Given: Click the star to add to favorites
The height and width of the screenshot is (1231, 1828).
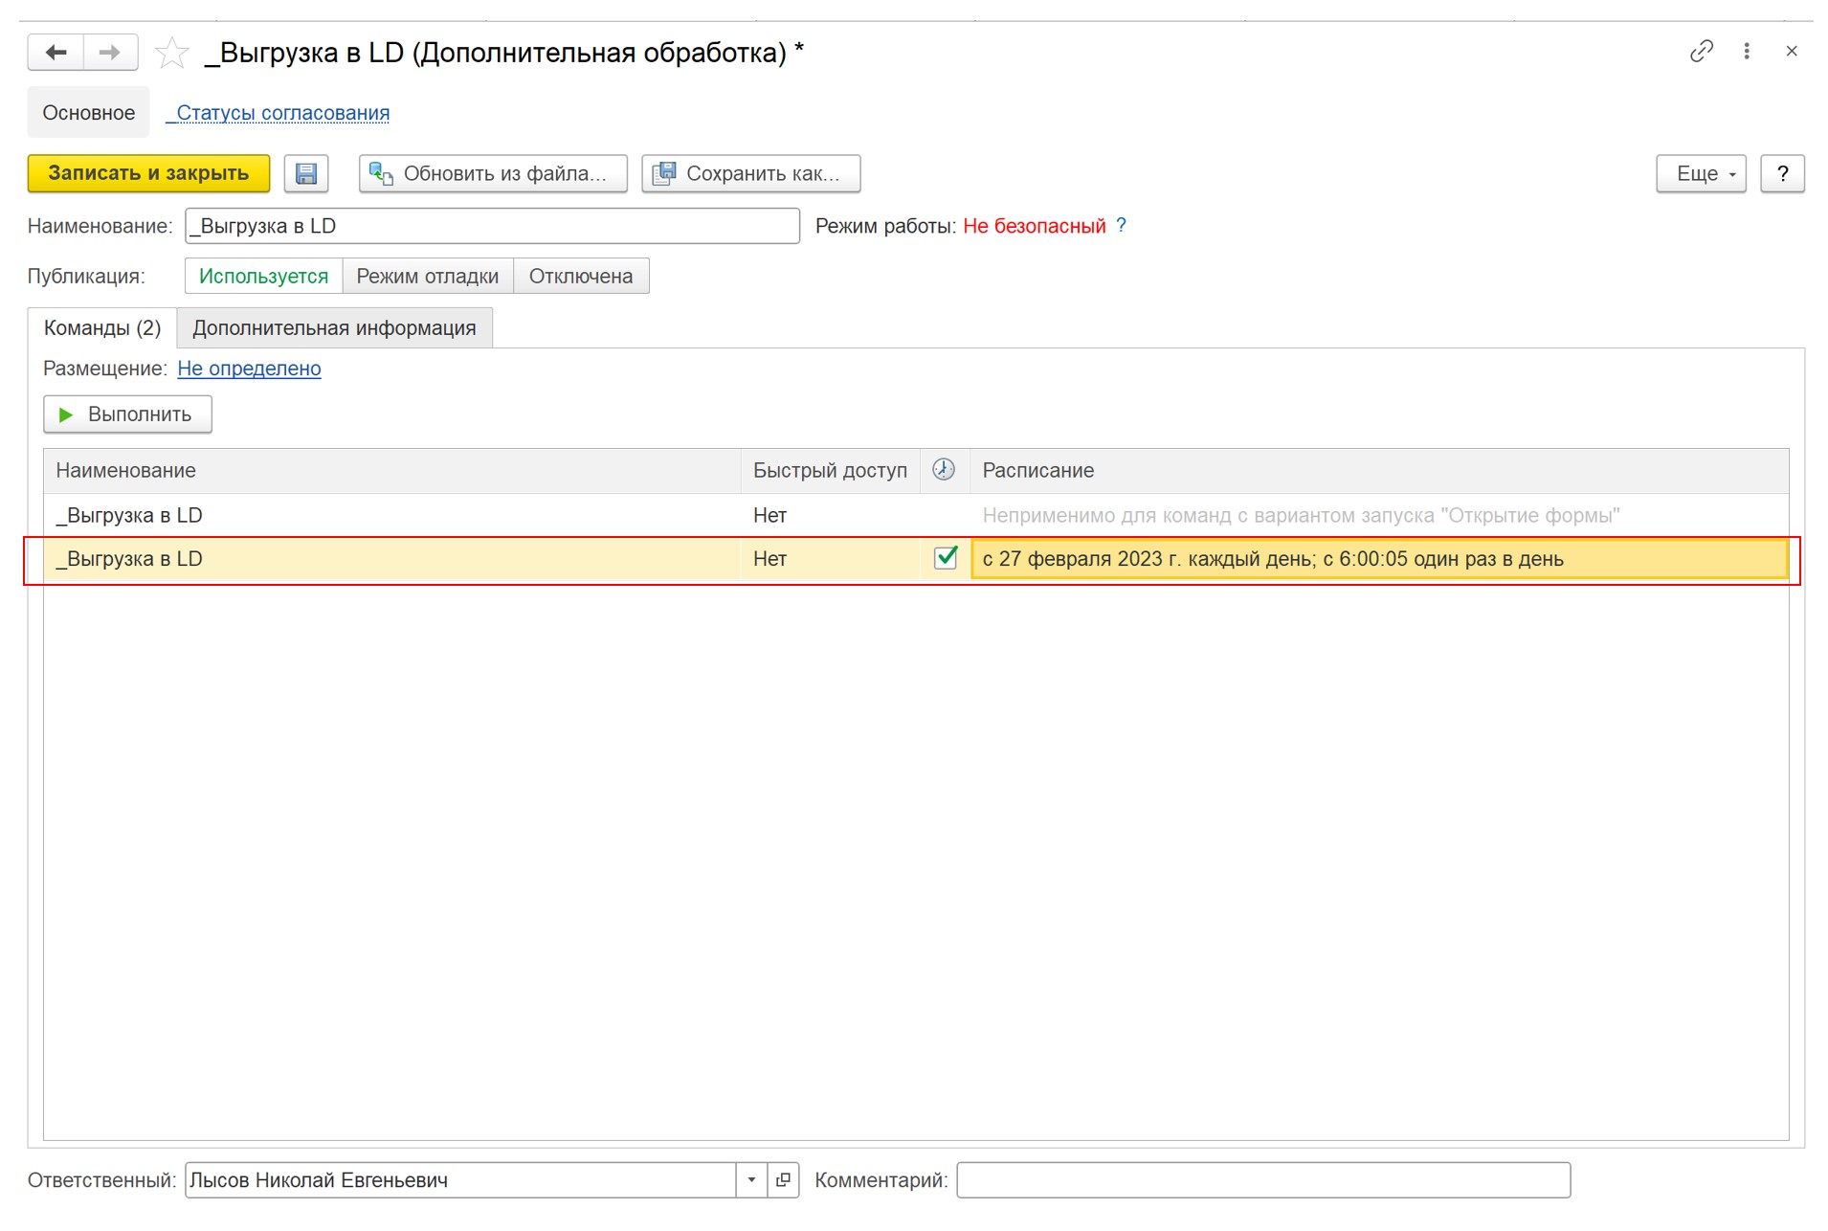Looking at the screenshot, I should point(170,52).
